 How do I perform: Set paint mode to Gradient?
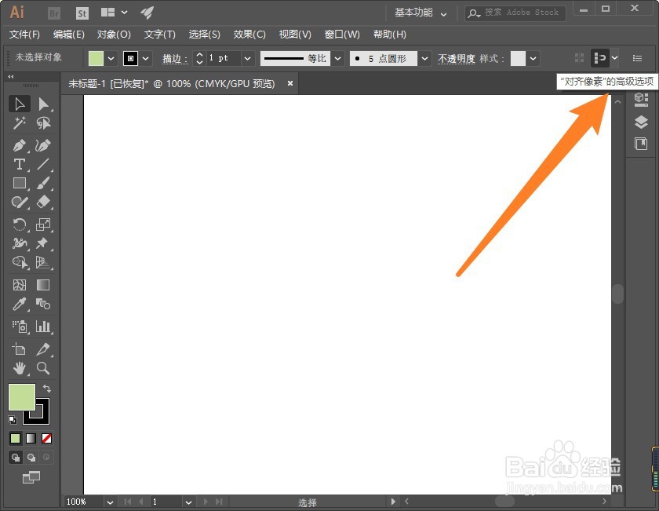point(31,439)
